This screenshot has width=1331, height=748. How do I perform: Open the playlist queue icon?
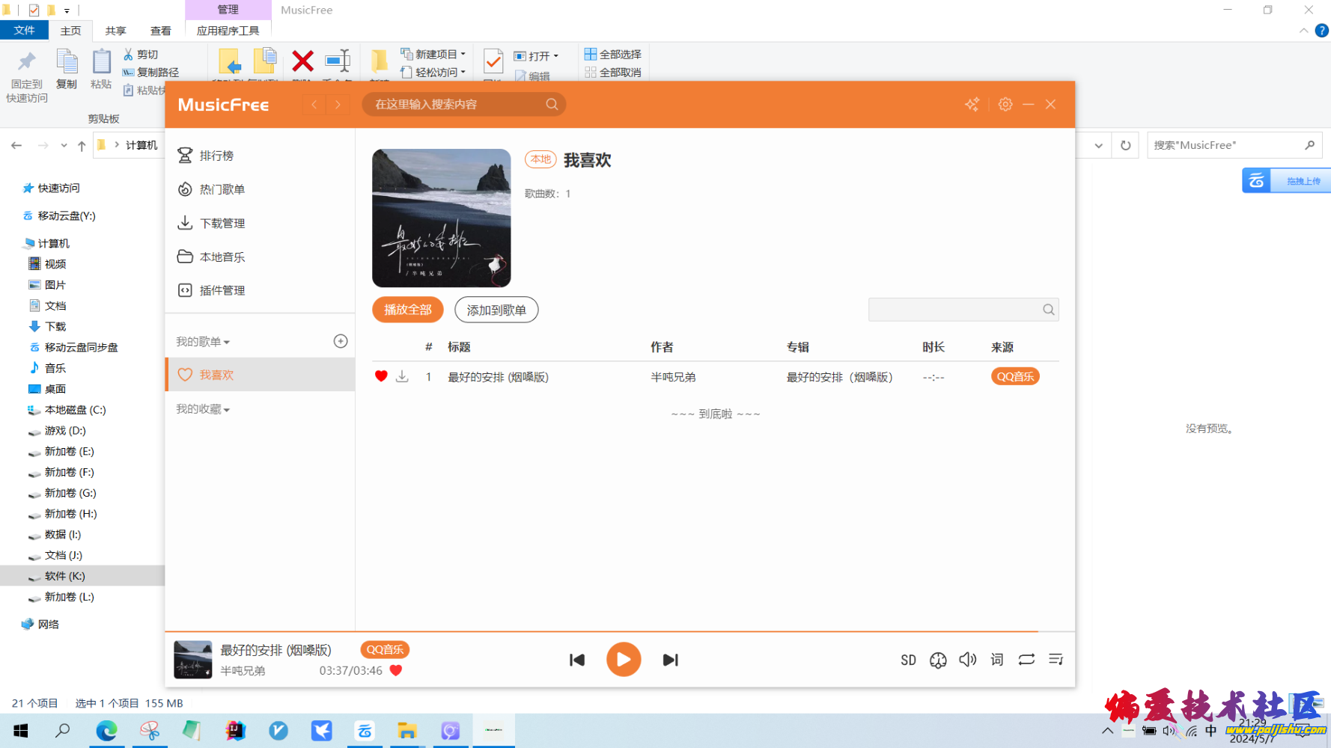point(1056,659)
